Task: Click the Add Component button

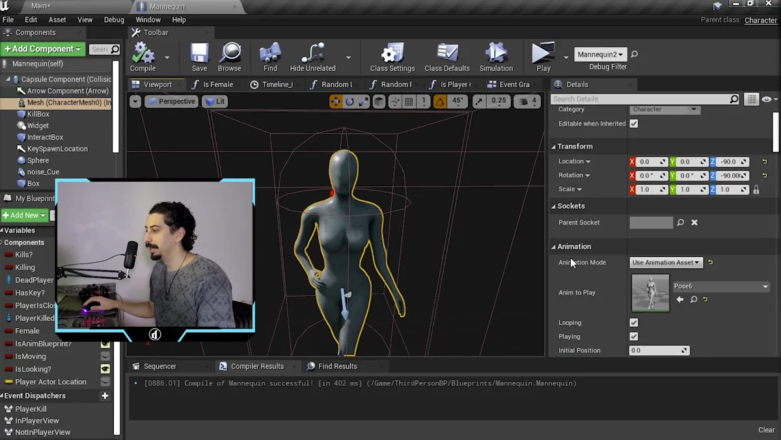Action: point(43,49)
